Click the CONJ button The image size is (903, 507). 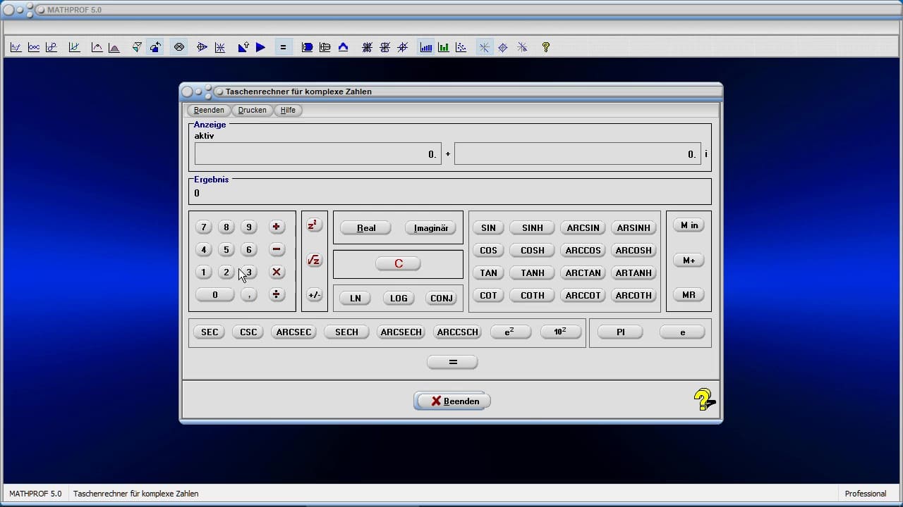tap(442, 298)
